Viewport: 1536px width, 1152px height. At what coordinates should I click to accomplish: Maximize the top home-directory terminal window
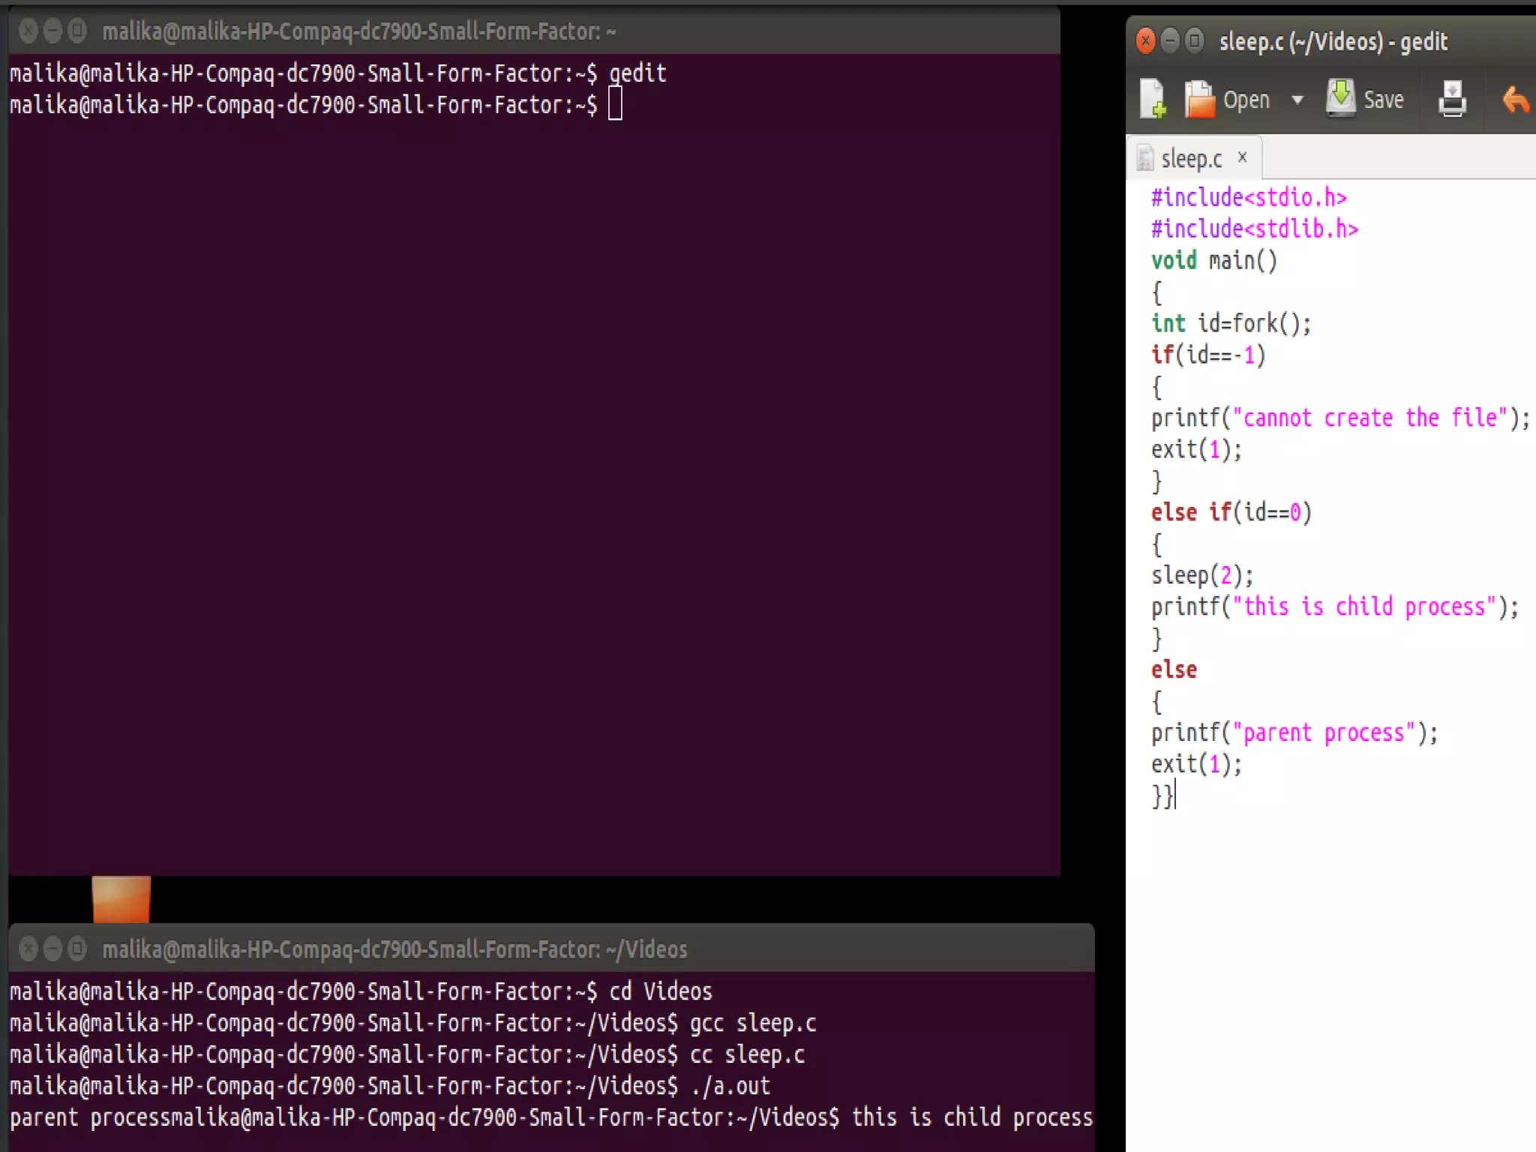tap(77, 31)
